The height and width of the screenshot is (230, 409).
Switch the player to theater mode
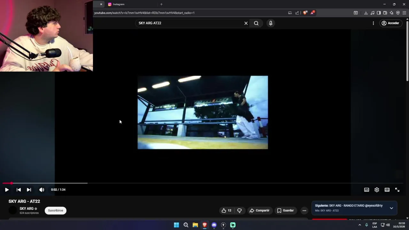click(387, 190)
